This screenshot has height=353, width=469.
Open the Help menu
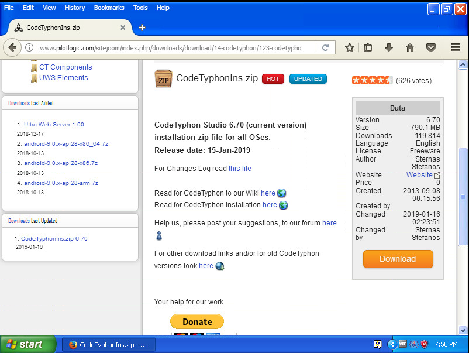163,8
